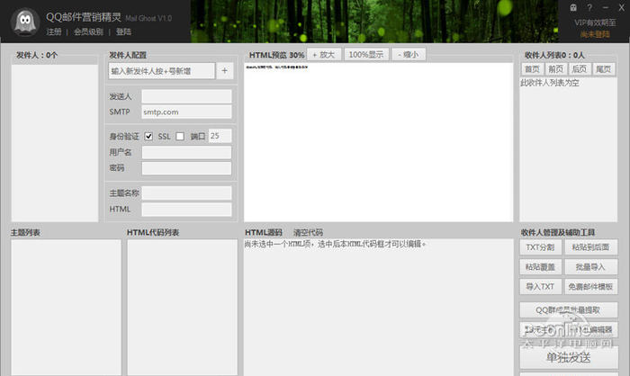Click the 主题名称 subject name field
This screenshot has width=630, height=376.
(187, 192)
